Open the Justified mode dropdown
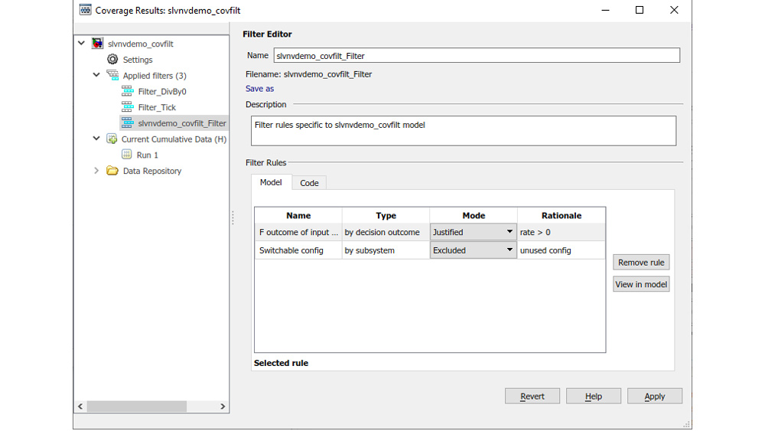The image size is (765, 431). [x=509, y=232]
